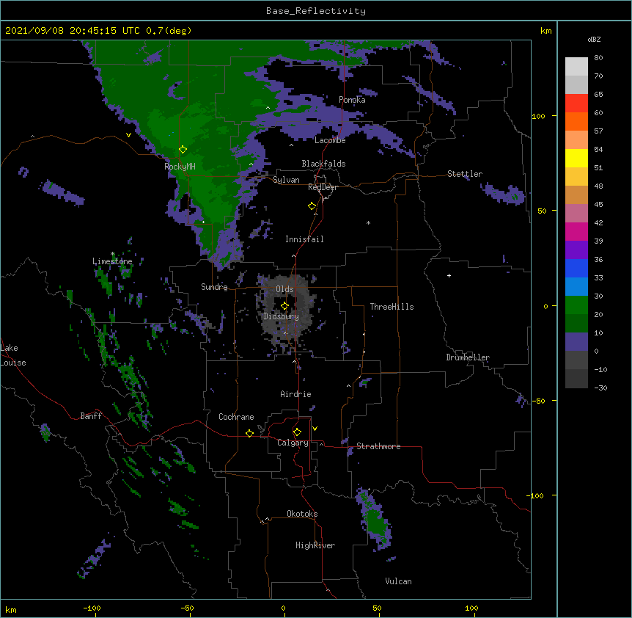Image resolution: width=632 pixels, height=618 pixels.
Task: Click the HighRiver town label
Action: coord(315,545)
